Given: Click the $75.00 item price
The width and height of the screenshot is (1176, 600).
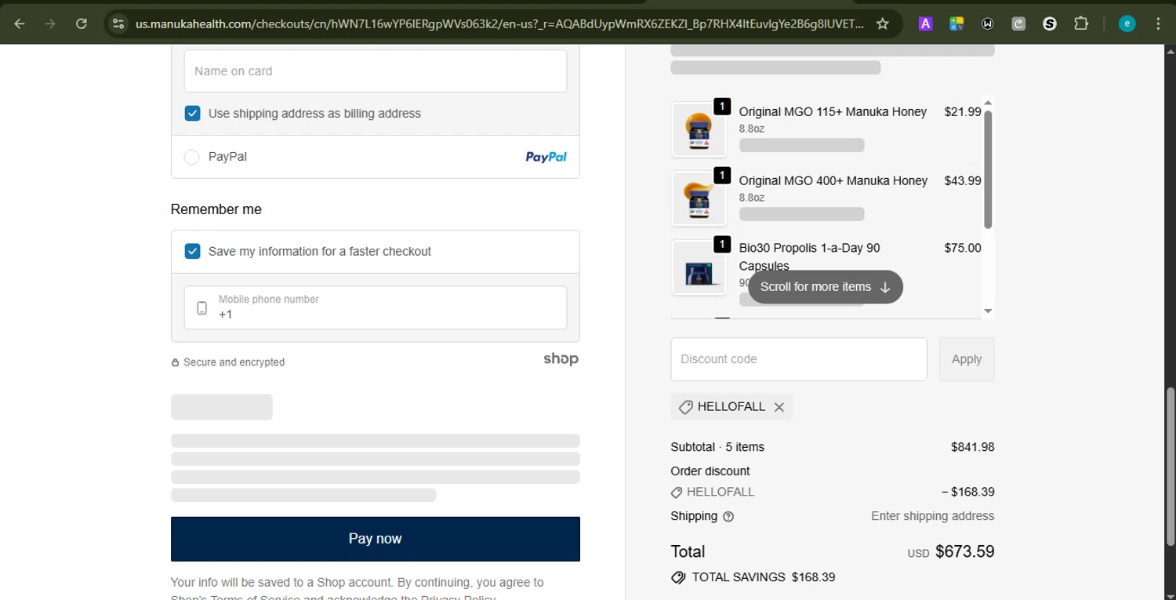Looking at the screenshot, I should click(963, 248).
